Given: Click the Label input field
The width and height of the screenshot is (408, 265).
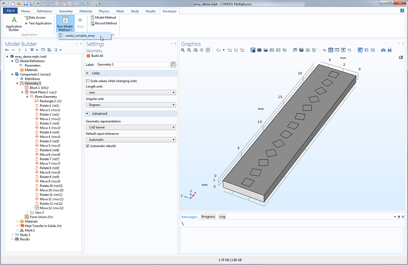Looking at the screenshot, I should click(132, 65).
